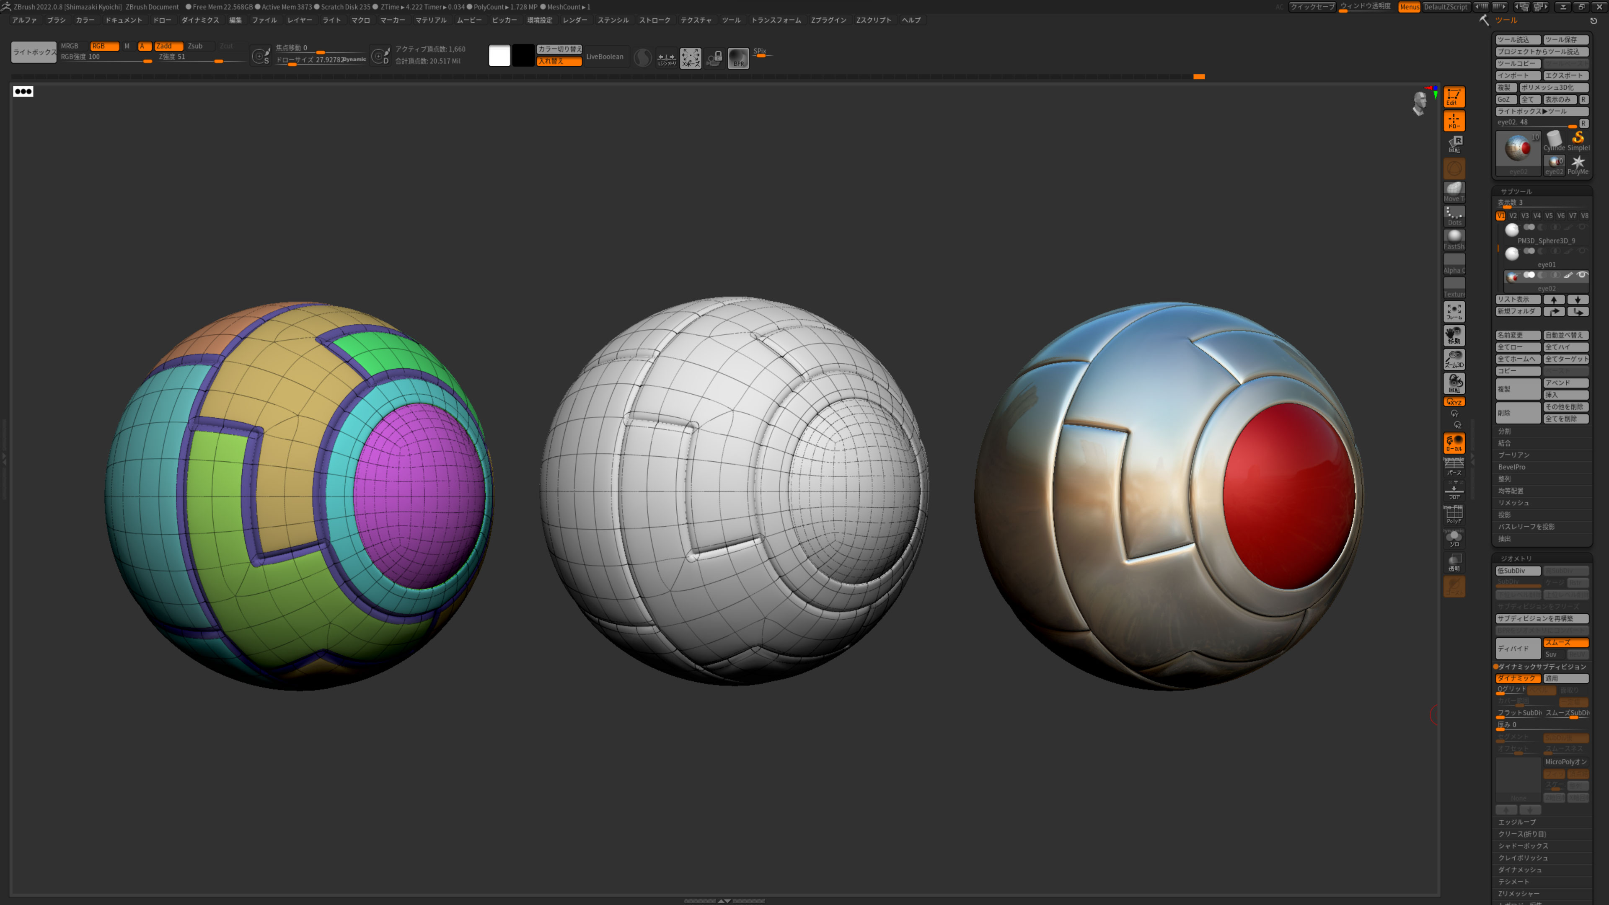Image resolution: width=1609 pixels, height=905 pixels.
Task: Collapse the Subtool (サブツール) section
Action: (x=1516, y=191)
